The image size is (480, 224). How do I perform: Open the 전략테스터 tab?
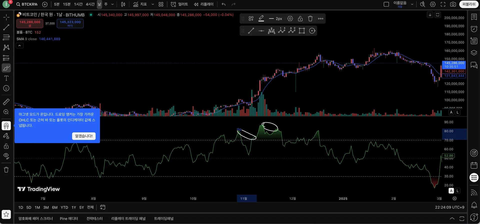pos(94,218)
